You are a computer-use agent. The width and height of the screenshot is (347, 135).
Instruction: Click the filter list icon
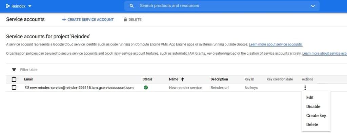14,70
